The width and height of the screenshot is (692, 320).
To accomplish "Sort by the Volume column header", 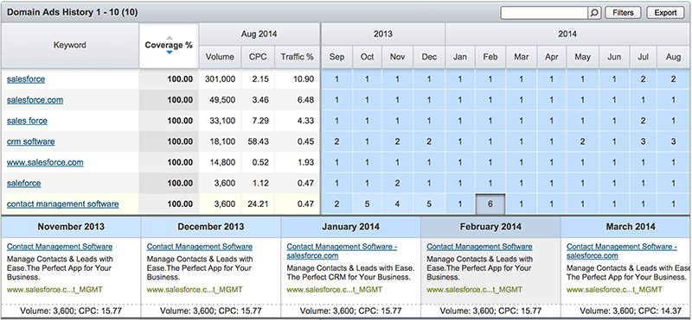I will pyautogui.click(x=220, y=57).
